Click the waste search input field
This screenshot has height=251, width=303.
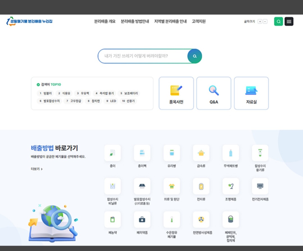[143, 56]
